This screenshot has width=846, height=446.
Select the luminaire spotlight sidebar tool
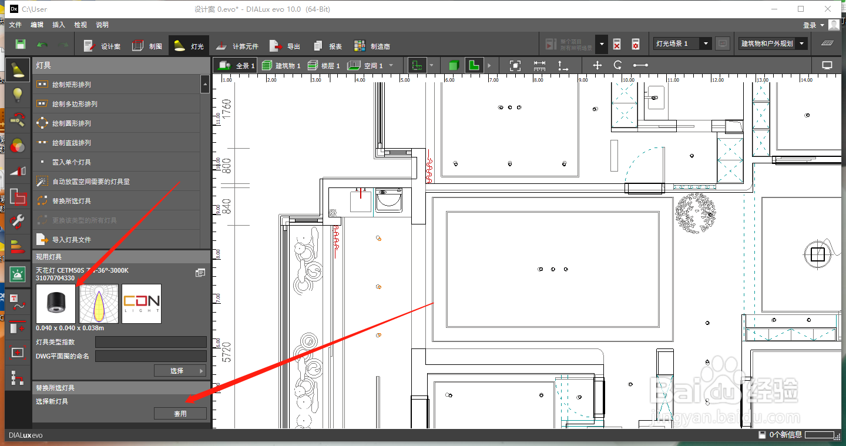pos(18,69)
